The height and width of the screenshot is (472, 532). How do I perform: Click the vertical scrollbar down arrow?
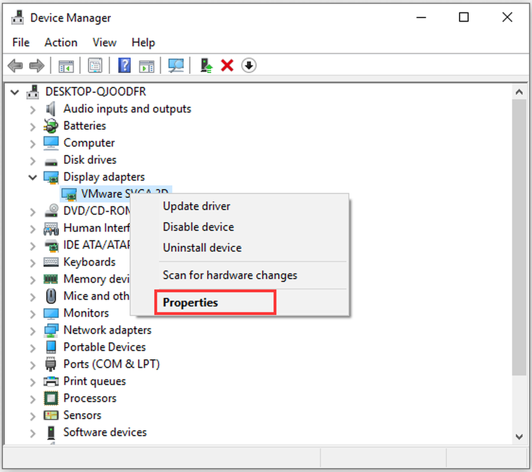click(x=519, y=437)
